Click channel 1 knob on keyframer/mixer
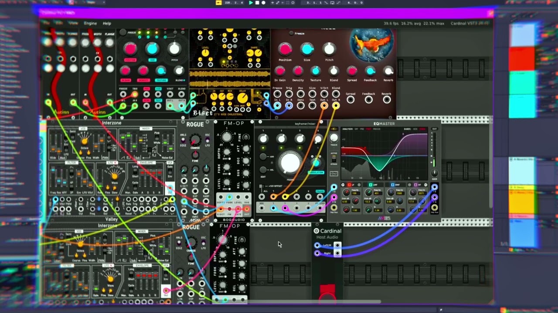Image resolution: width=558 pixels, height=313 pixels. pos(263,139)
